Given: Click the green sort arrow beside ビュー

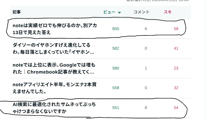Looking at the screenshot, I should click(119, 13).
